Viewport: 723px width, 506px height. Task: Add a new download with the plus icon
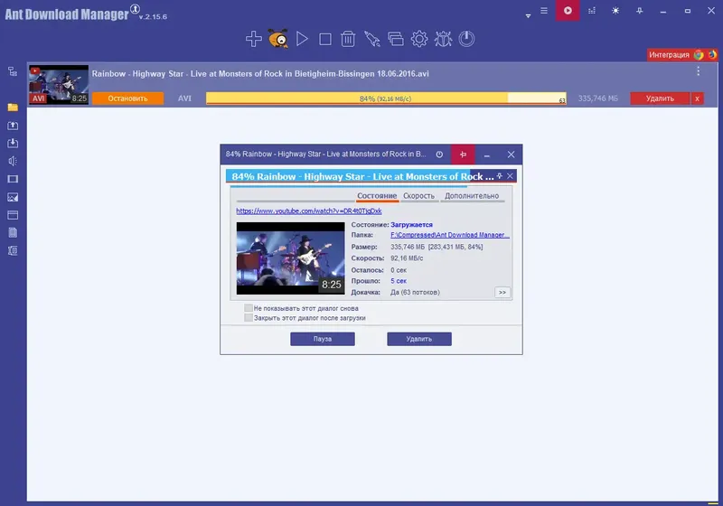click(x=254, y=39)
